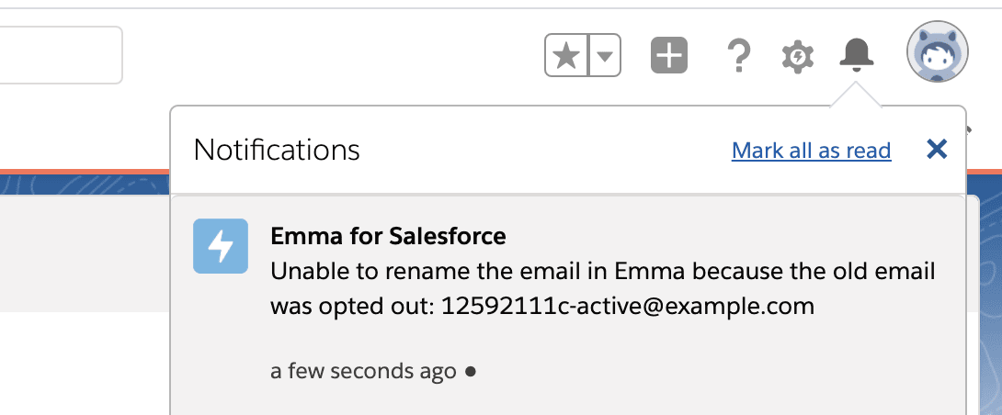Open Global Actions plus icon
Viewport: 1002px width, 415px height.
[x=669, y=55]
